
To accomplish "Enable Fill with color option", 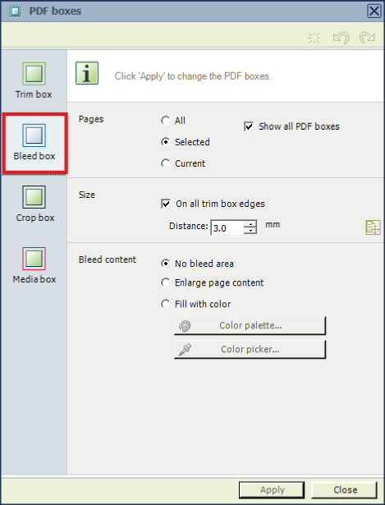I will tap(166, 304).
